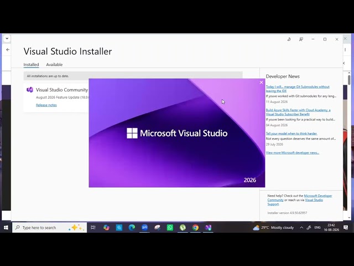Minimize the Visual Studio Installer window
This screenshot has height=266, width=354.
click(313, 39)
